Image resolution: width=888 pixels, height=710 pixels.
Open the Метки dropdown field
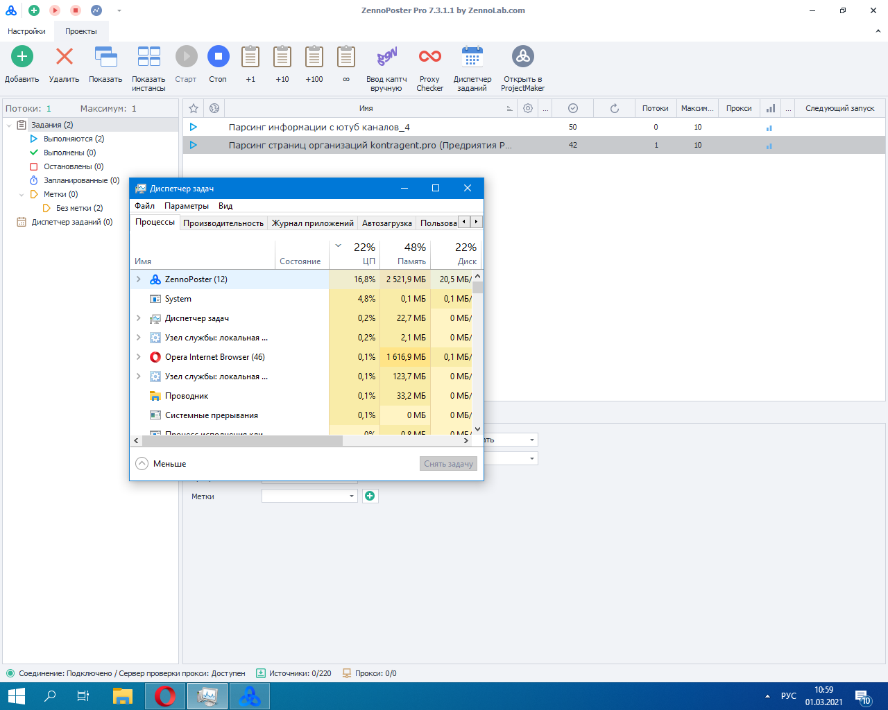(309, 496)
